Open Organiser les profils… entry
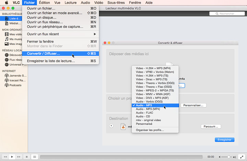 (x=155, y=130)
